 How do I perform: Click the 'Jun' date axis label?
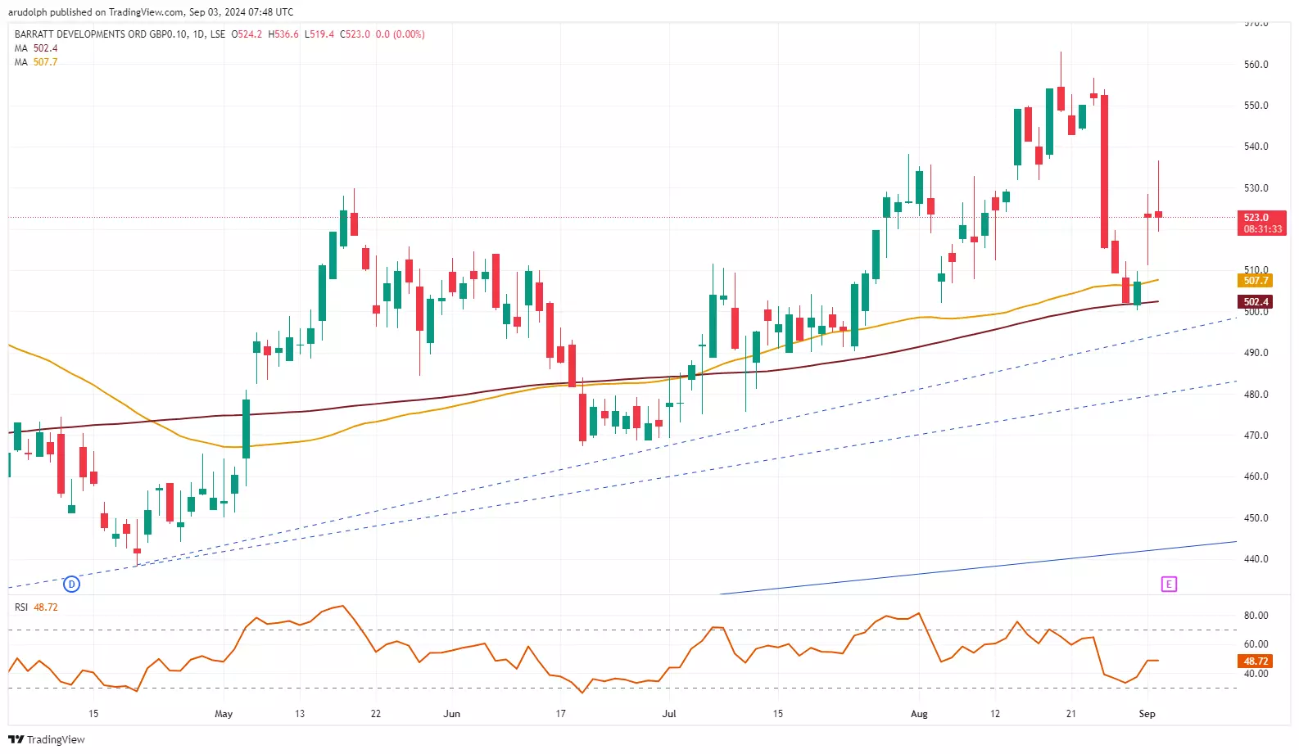click(x=451, y=714)
